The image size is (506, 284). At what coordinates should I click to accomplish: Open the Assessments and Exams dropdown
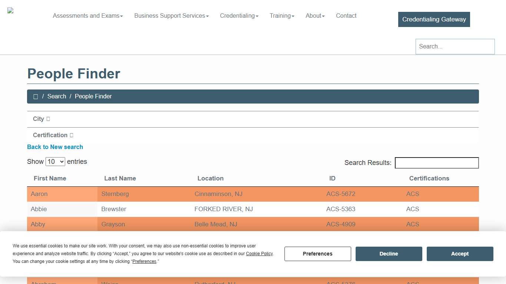click(x=87, y=16)
